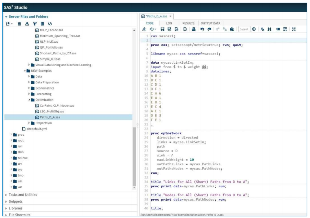
Task: Switch to the LOG tab
Action: tap(169, 23)
